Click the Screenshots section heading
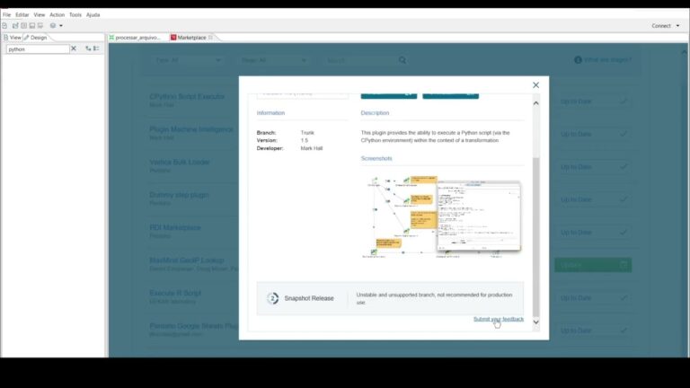Image resolution: width=690 pixels, height=388 pixels. (376, 158)
